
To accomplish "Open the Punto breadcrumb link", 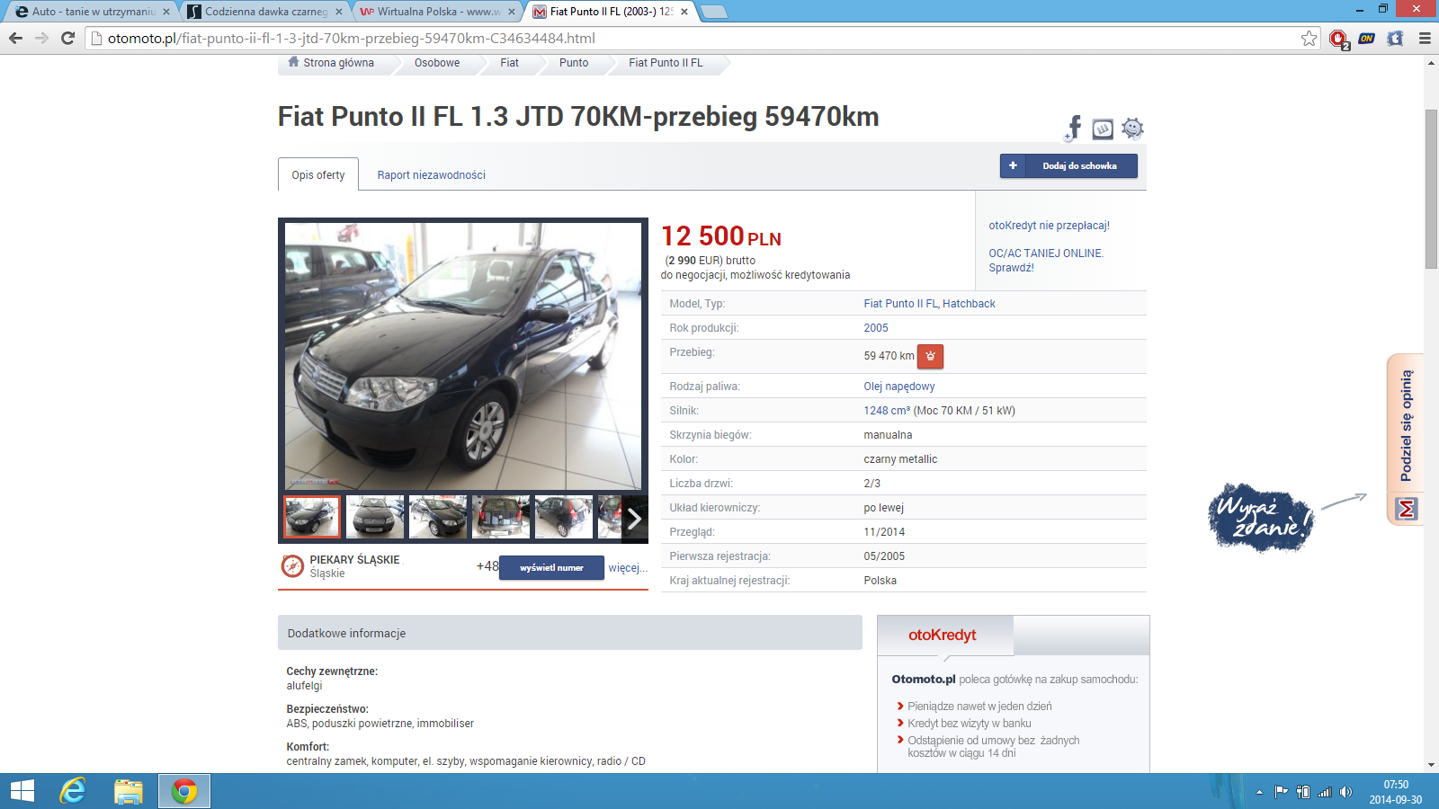I will pyautogui.click(x=574, y=63).
